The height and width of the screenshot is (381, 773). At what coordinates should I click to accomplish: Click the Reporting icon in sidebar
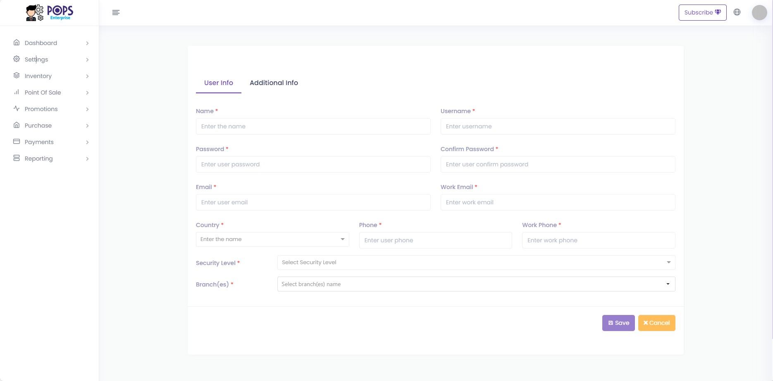point(16,158)
